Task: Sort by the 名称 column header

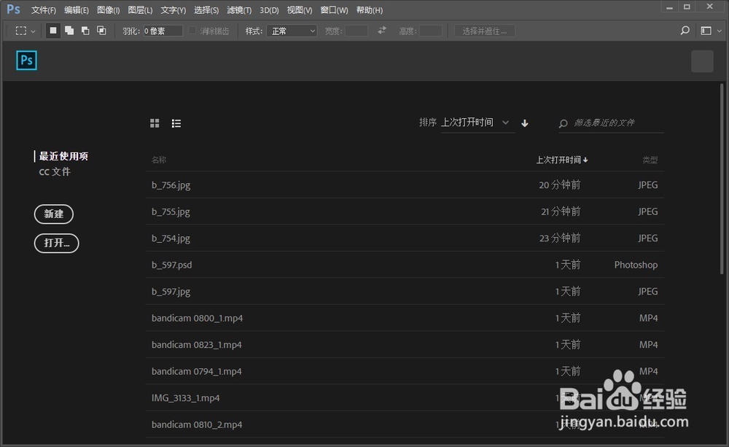Action: tap(159, 160)
